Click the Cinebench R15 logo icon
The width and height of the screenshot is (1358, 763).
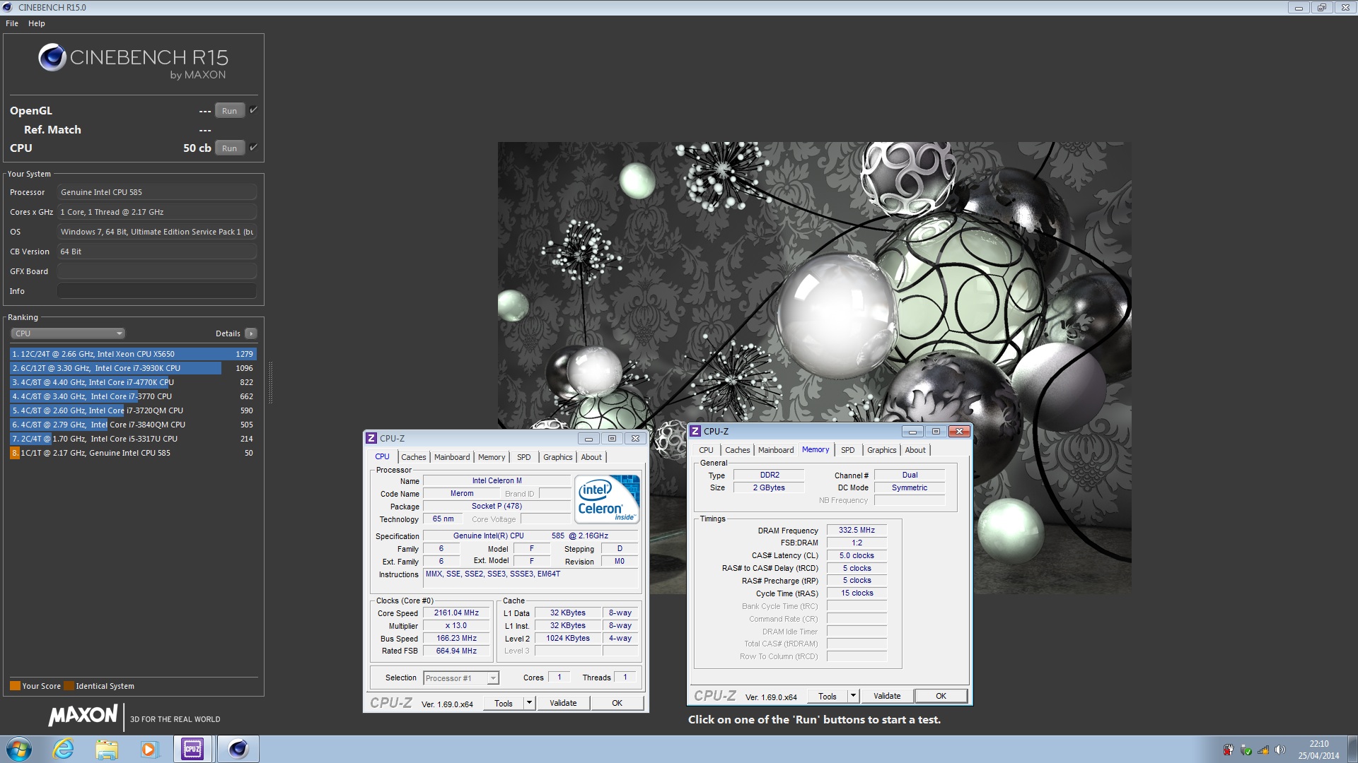[x=52, y=58]
